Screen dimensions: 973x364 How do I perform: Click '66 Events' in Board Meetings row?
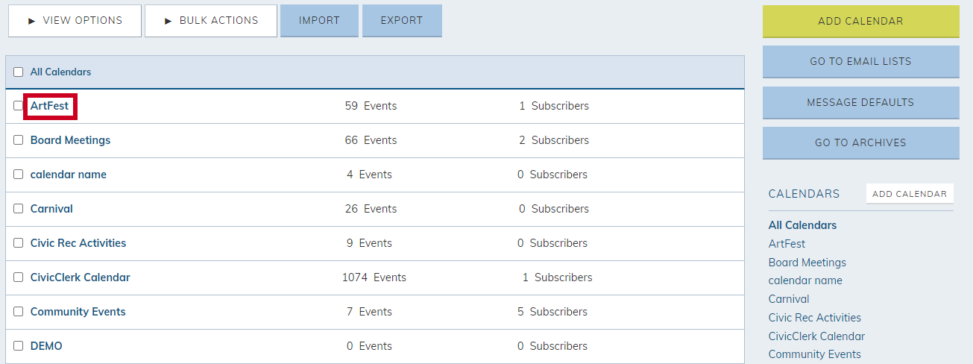click(371, 140)
